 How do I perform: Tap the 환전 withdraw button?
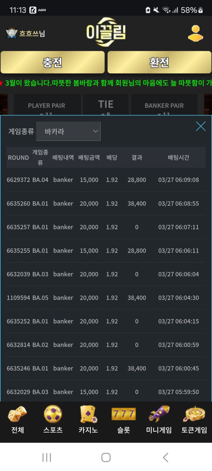click(159, 62)
